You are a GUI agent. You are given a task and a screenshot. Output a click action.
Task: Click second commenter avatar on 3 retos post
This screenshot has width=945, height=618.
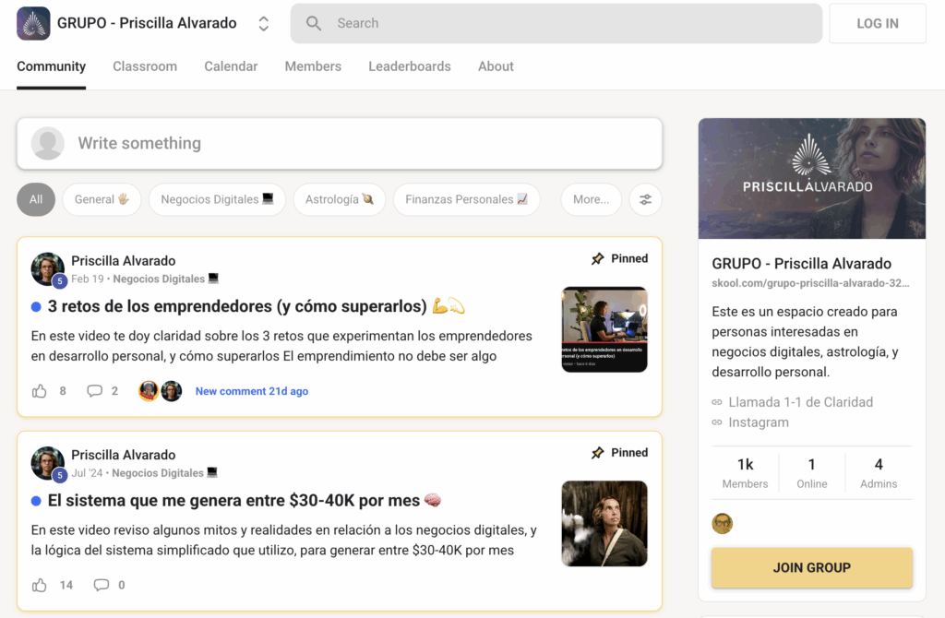point(172,391)
